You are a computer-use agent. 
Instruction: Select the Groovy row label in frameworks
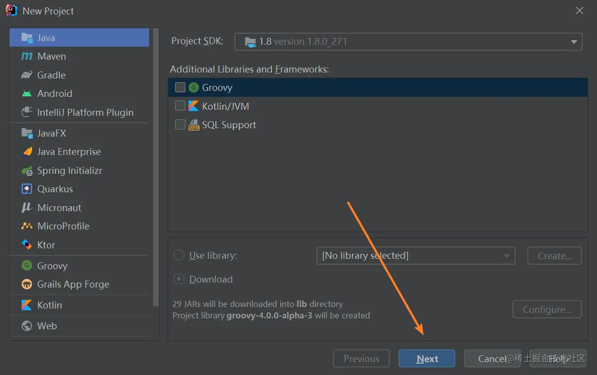217,87
